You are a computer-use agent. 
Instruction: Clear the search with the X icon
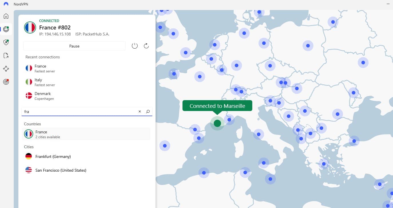[x=140, y=112]
